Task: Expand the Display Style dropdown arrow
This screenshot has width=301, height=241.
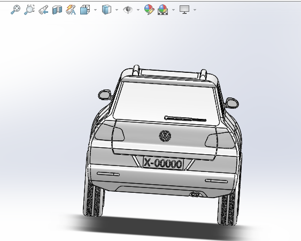Action: coord(117,10)
